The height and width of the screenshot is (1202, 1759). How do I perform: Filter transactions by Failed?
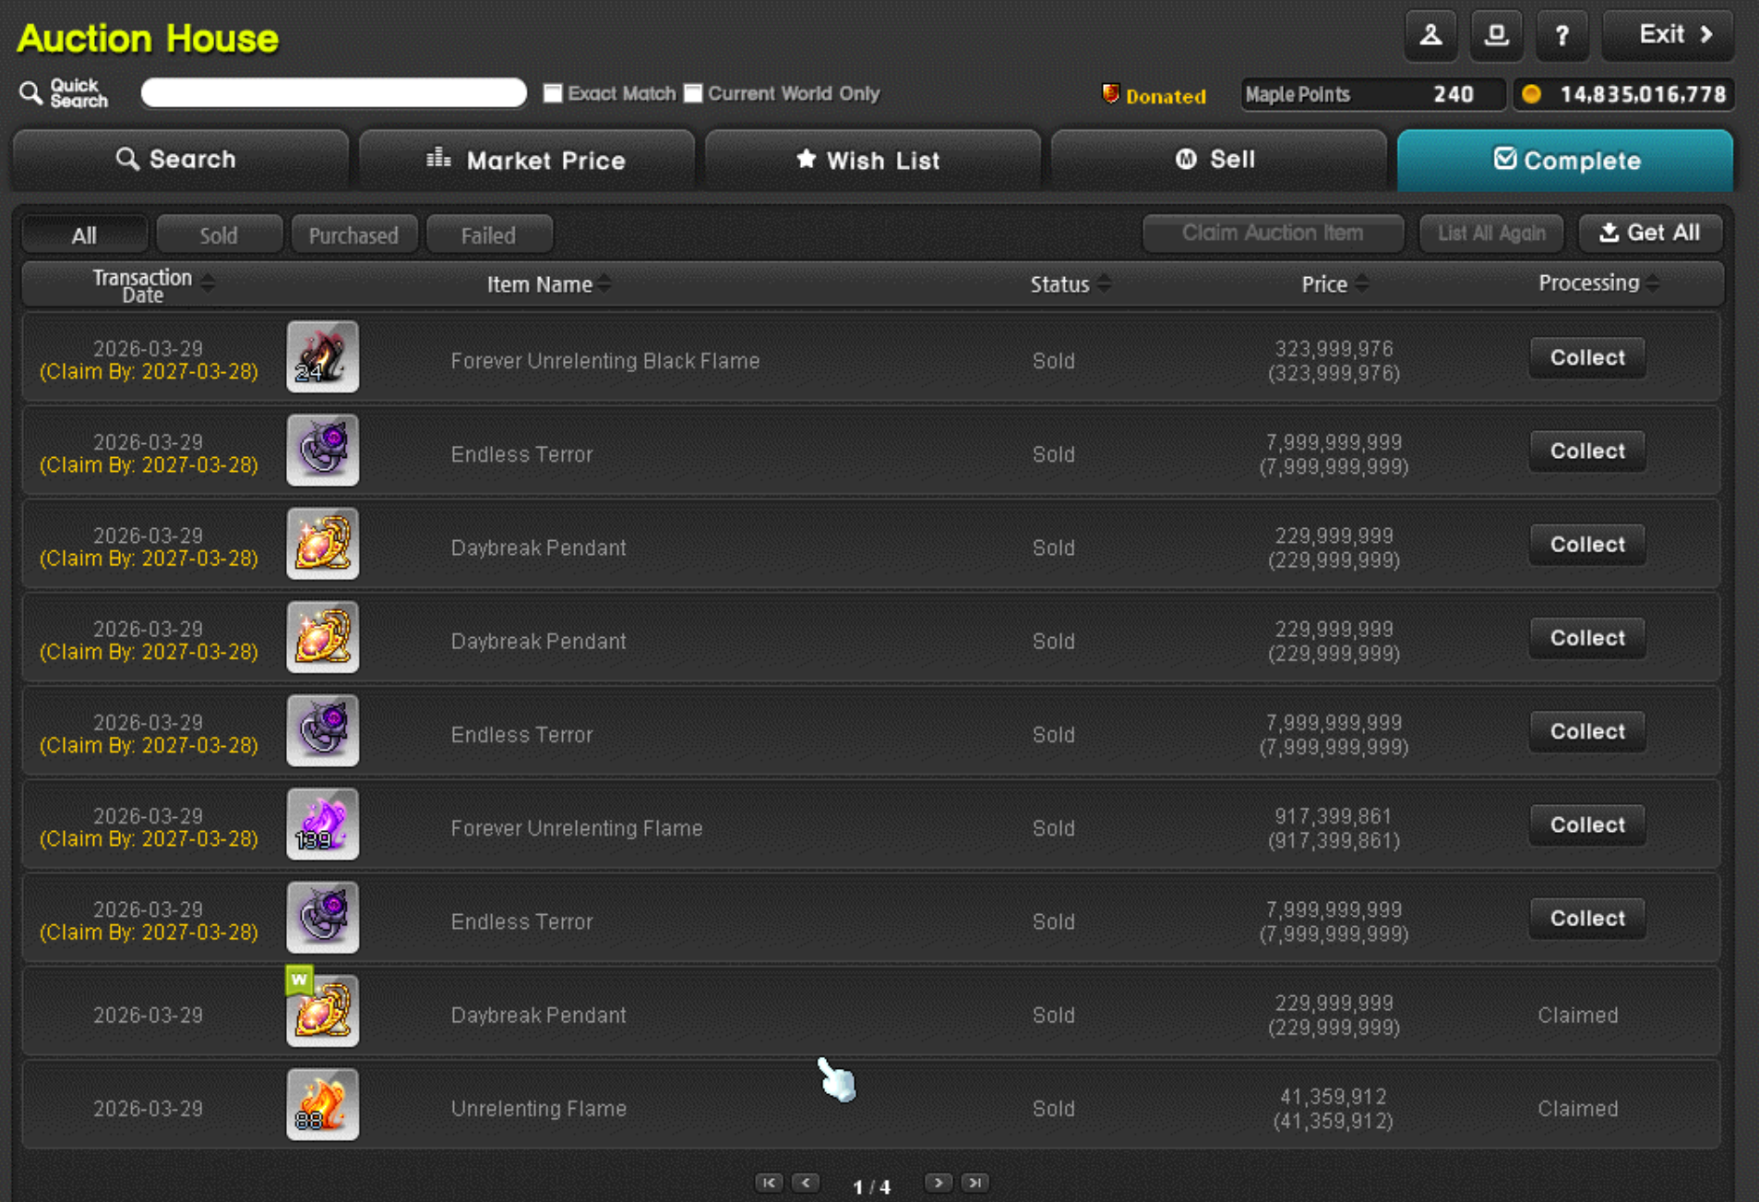(x=489, y=234)
